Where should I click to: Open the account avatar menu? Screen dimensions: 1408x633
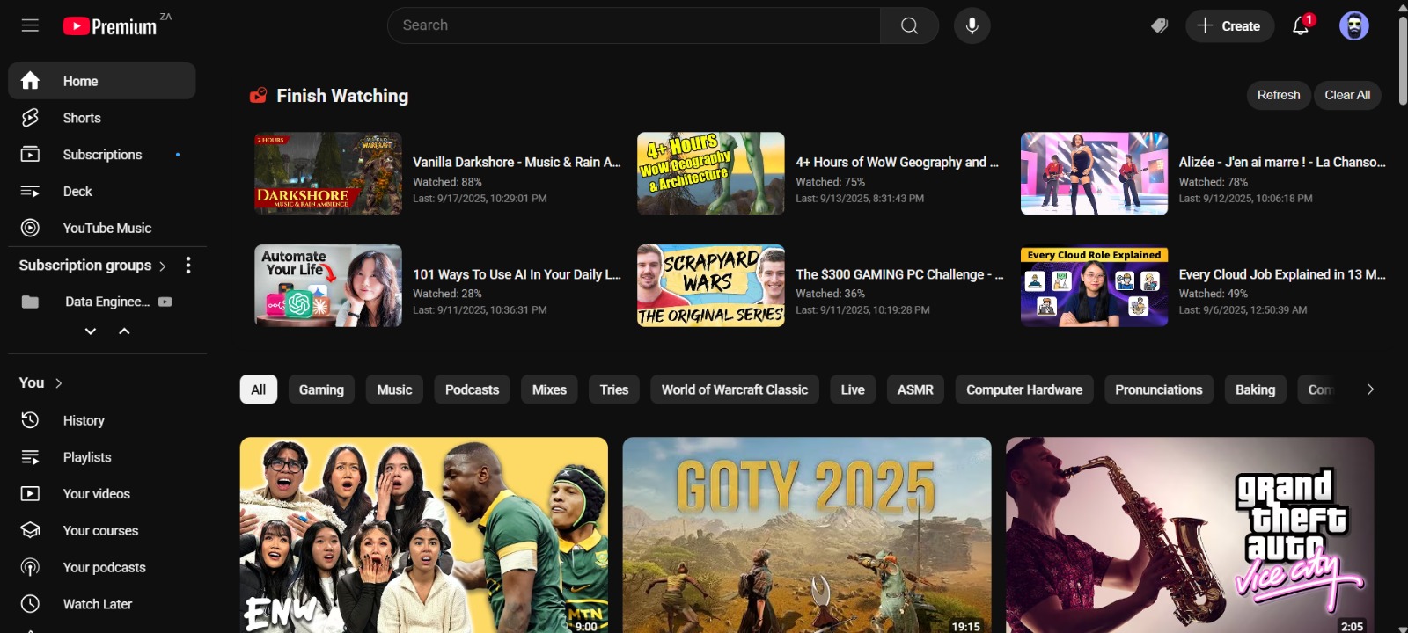pos(1354,25)
